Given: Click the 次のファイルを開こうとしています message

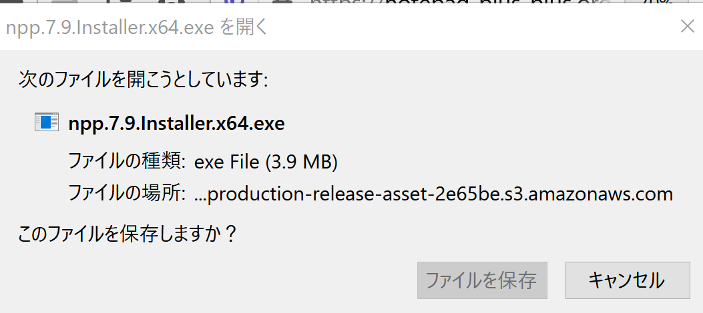Looking at the screenshot, I should (x=143, y=81).
